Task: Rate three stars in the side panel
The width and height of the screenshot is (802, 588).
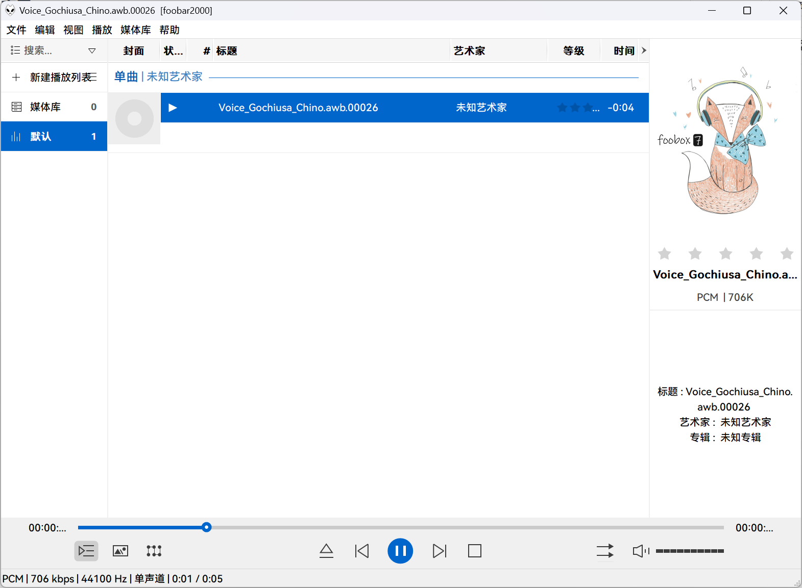Action: click(x=726, y=253)
